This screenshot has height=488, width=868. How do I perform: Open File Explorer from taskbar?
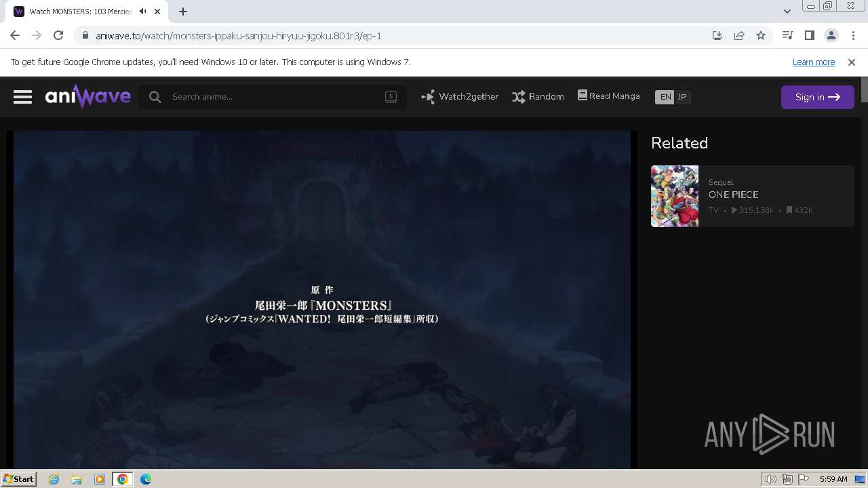pos(77,479)
